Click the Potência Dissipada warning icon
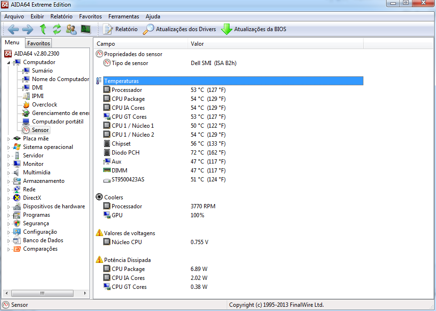The width and height of the screenshot is (436, 311). point(99,260)
